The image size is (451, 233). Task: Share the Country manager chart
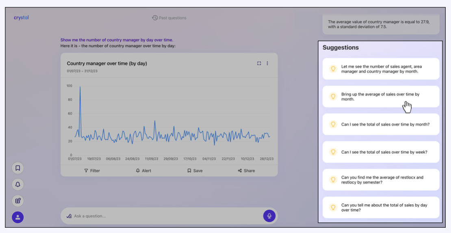click(x=247, y=170)
